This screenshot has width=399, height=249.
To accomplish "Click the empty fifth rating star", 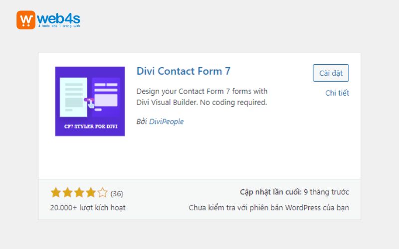I will coord(102,193).
